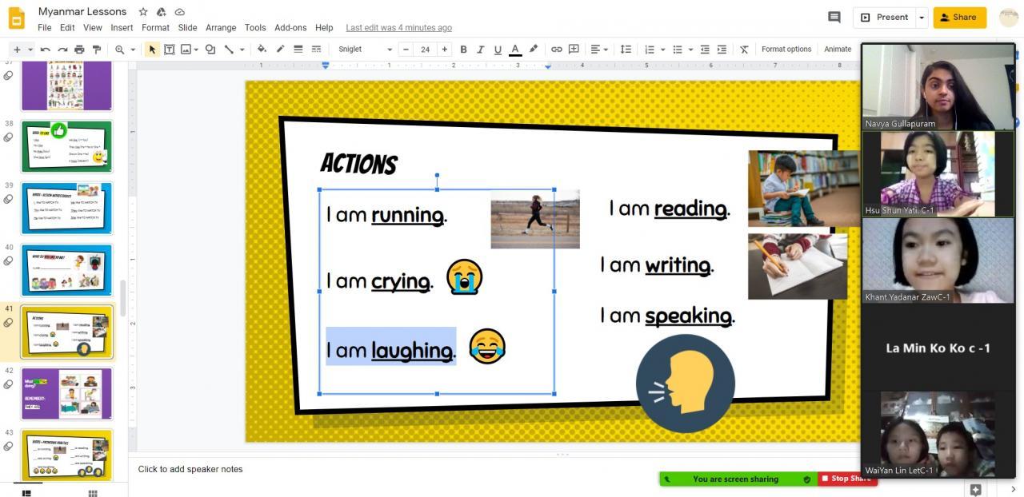The height and width of the screenshot is (497, 1024).
Task: Switch to grid view at bottom left
Action: click(93, 493)
